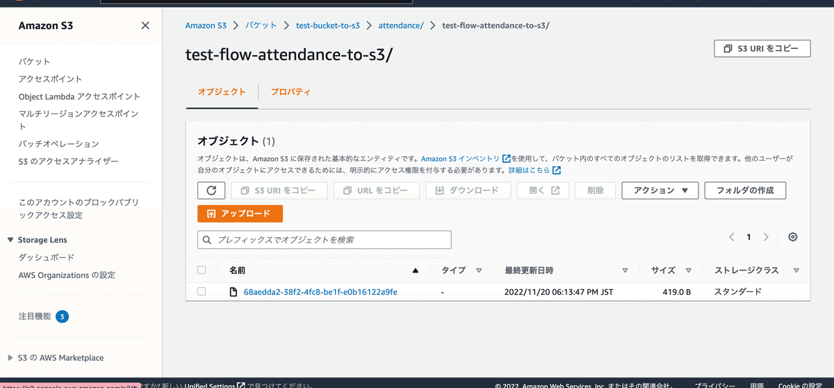834x388 pixels.
Task: Click external link icon beside 詳細はこちら
Action: tap(557, 170)
